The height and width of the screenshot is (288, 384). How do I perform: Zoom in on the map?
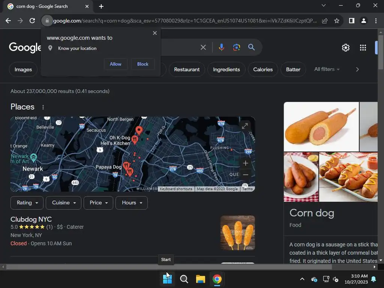click(245, 163)
